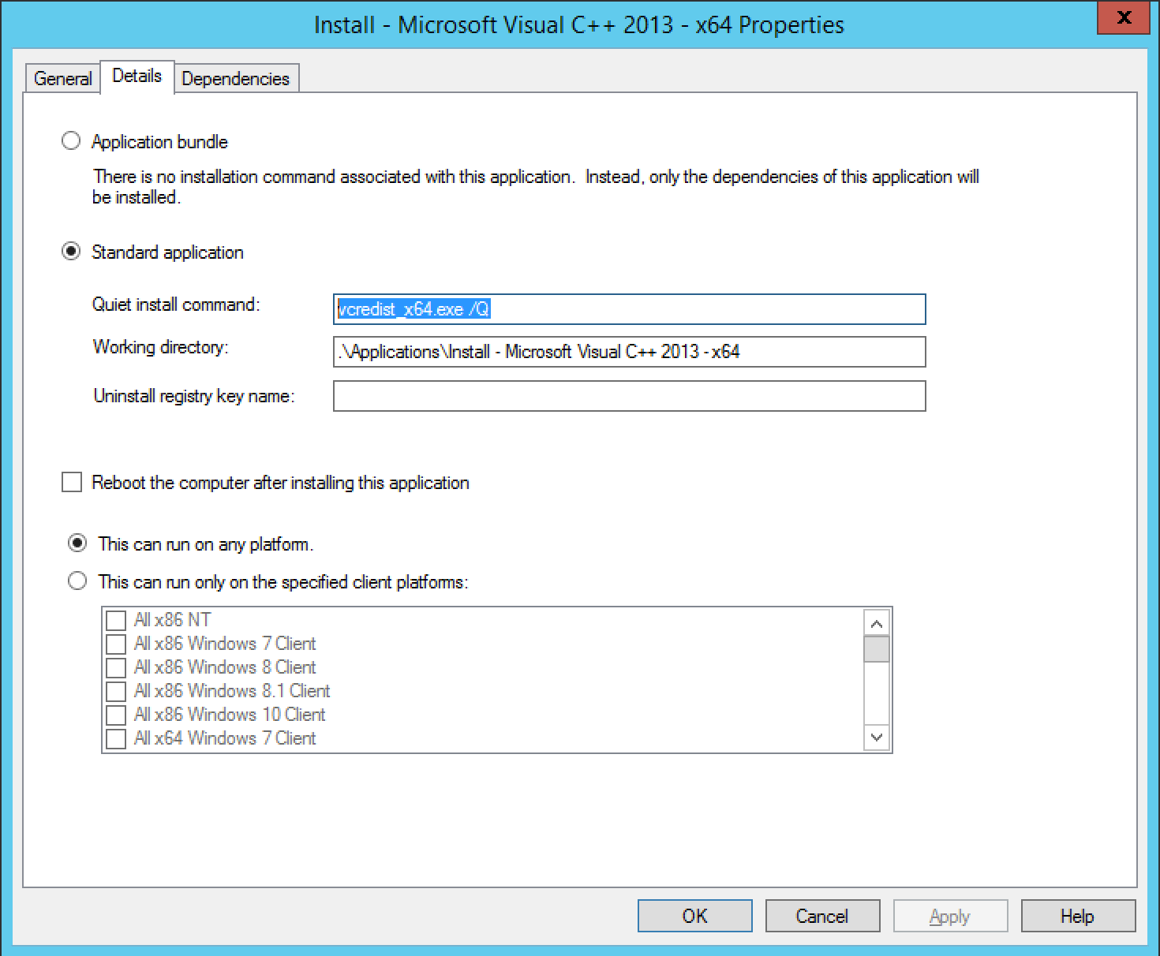Screen dimensions: 1160x956
Task: Switch to the Dependencies tab
Action: pyautogui.click(x=236, y=78)
